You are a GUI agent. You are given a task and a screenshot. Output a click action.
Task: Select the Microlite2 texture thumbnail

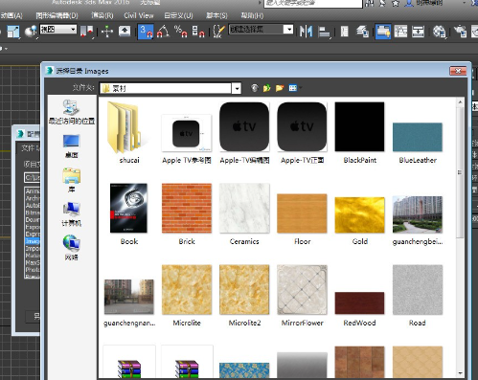pos(244,296)
